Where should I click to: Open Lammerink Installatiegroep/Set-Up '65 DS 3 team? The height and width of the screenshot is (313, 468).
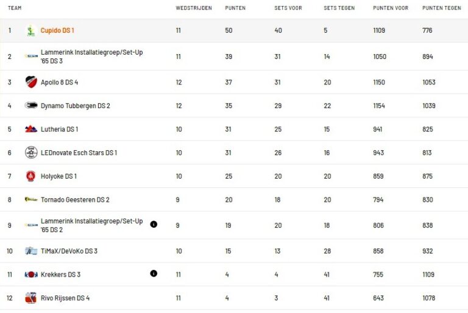(x=91, y=57)
